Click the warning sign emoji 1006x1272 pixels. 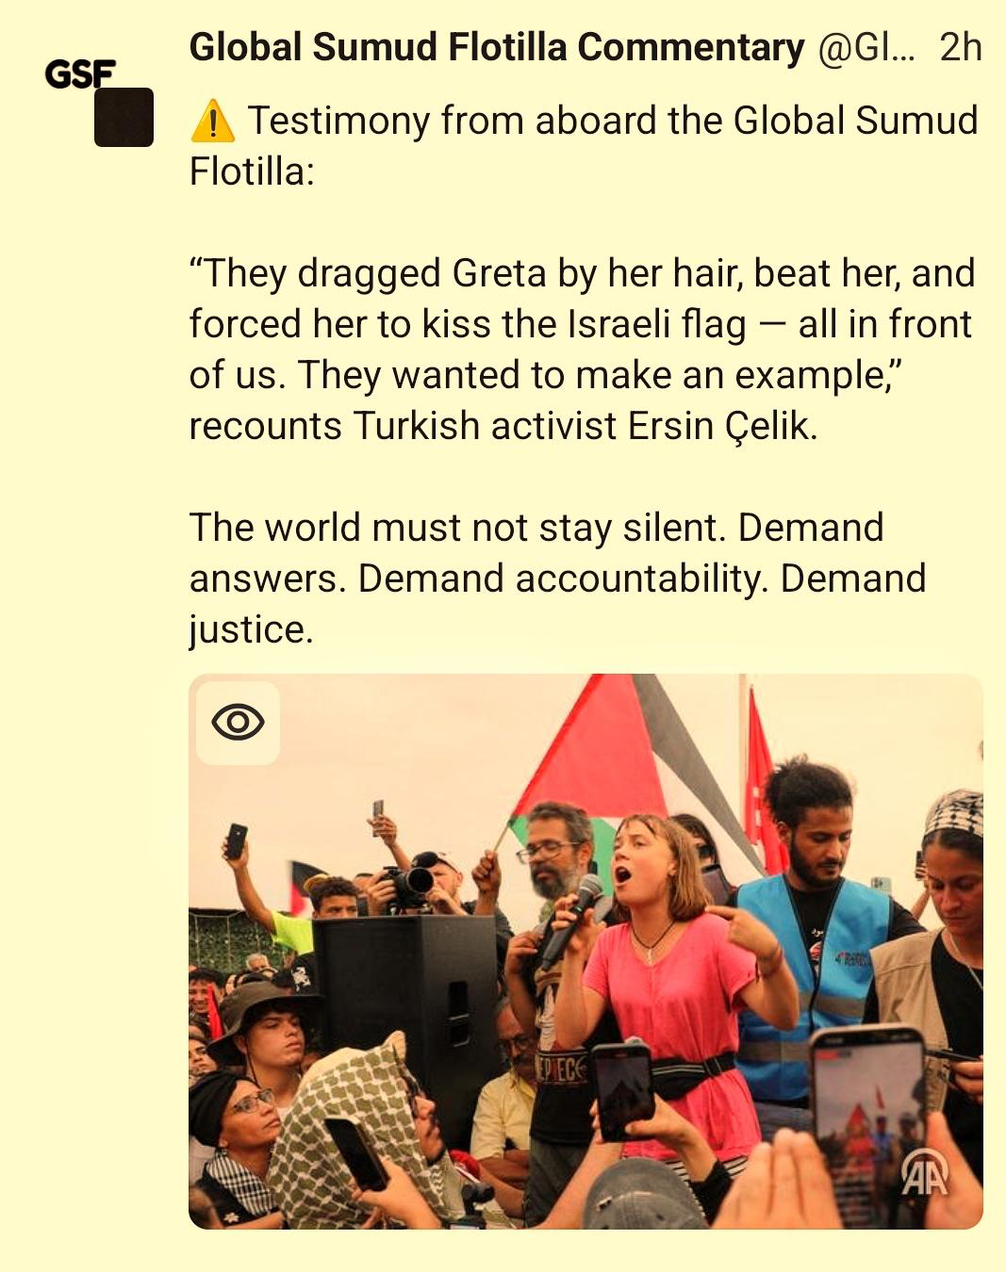[x=212, y=122]
